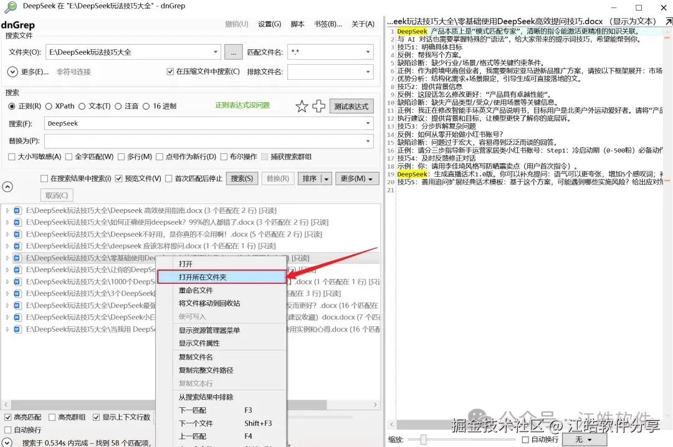Open the 匹配文件名 dropdown
The height and width of the screenshot is (447, 673).
[x=368, y=52]
